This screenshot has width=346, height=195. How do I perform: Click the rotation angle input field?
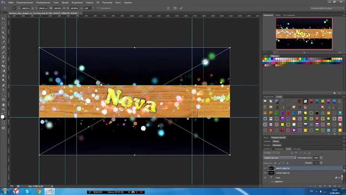pos(87,8)
